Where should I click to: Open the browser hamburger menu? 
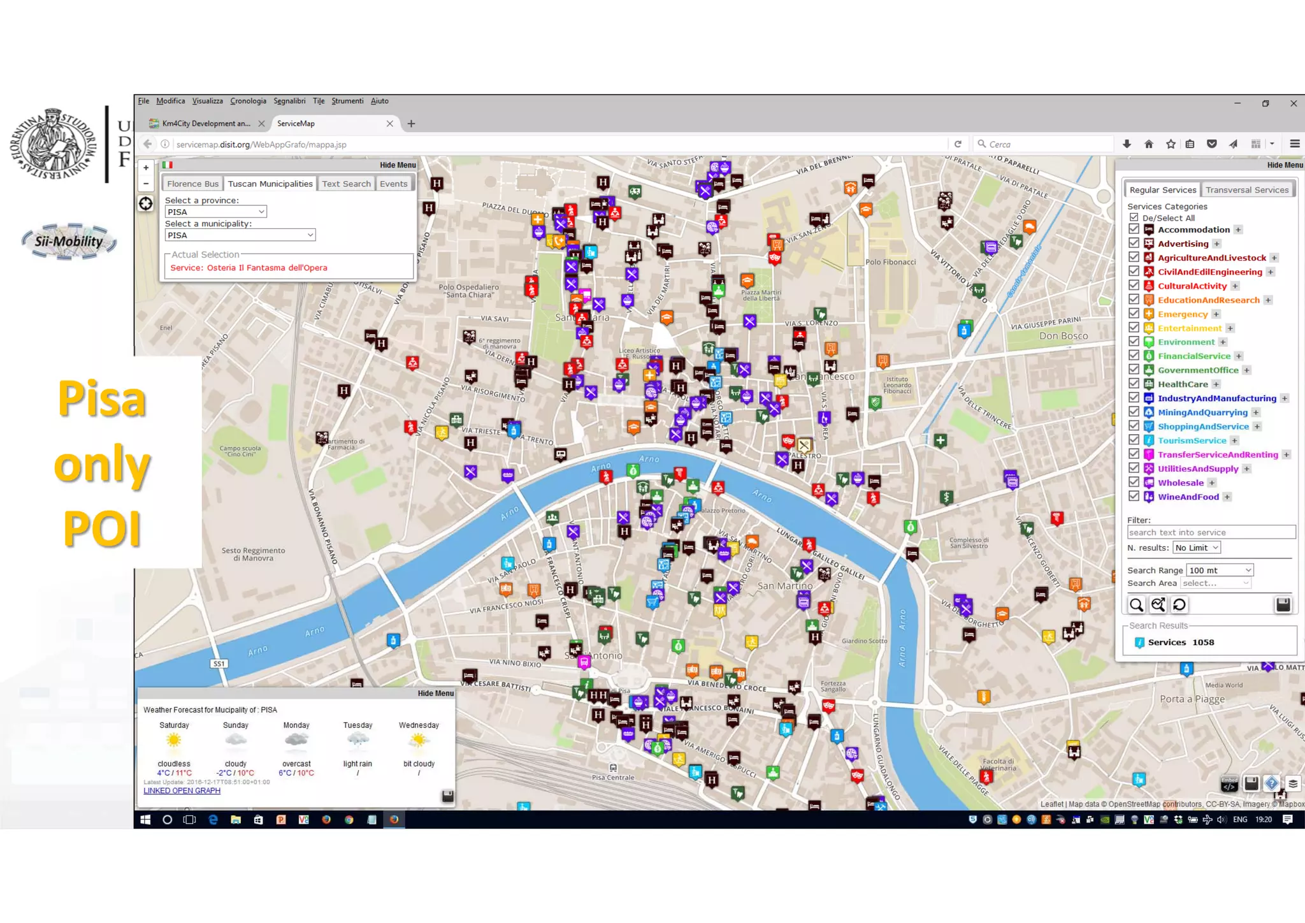click(x=1294, y=144)
